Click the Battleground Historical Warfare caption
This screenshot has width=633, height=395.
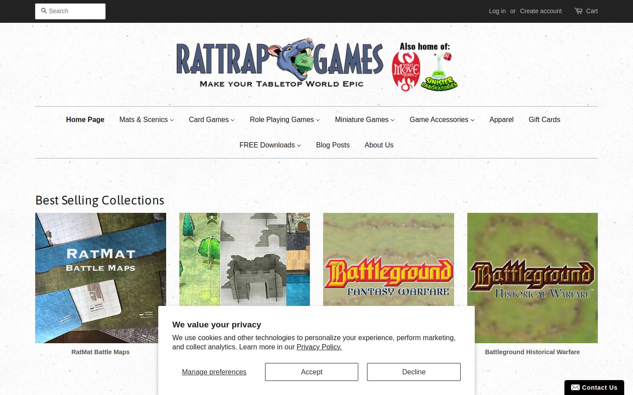tap(532, 352)
